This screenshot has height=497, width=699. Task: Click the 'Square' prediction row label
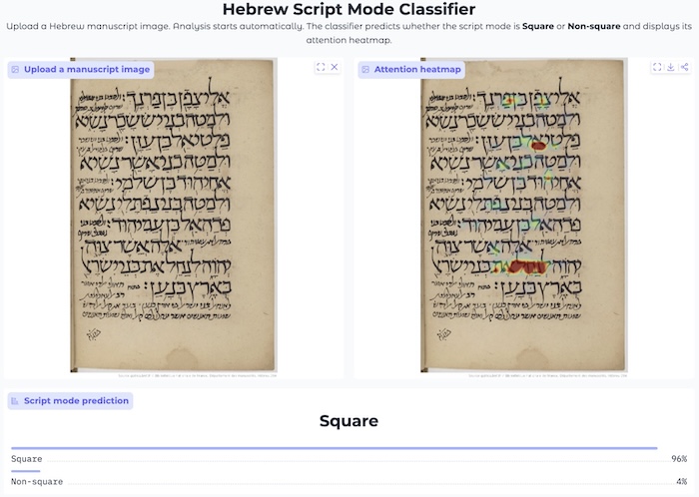(x=27, y=459)
